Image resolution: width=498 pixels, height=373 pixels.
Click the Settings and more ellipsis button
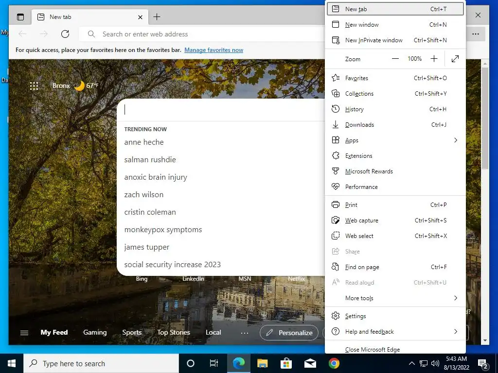pos(476,34)
